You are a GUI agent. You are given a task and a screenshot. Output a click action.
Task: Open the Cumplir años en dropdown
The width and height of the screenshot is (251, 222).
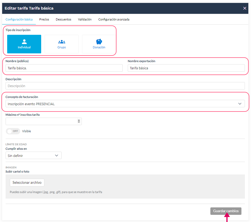(x=33, y=156)
